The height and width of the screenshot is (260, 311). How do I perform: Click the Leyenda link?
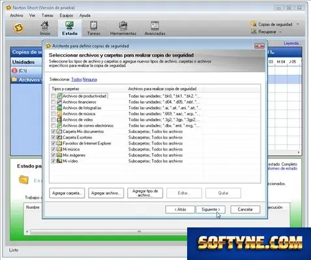[x=292, y=44]
